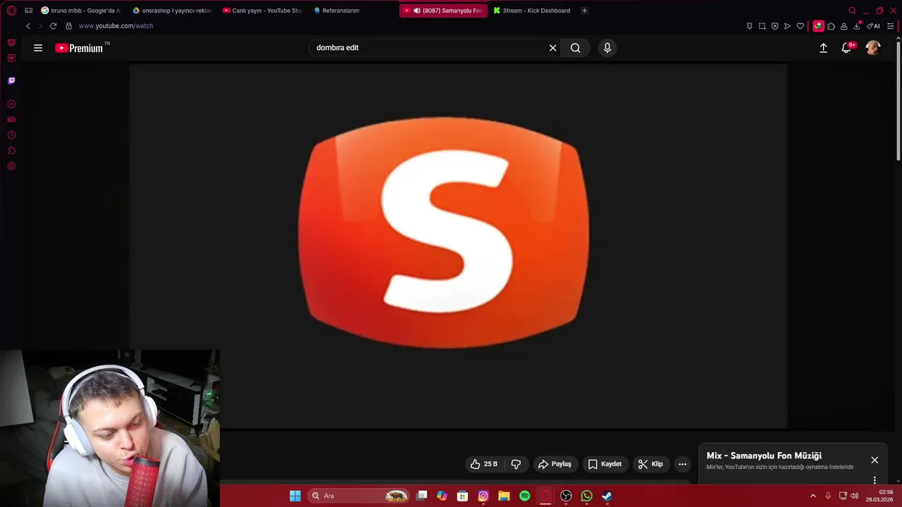Reload the YouTube page
This screenshot has height=507, width=902.
(53, 26)
